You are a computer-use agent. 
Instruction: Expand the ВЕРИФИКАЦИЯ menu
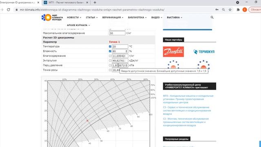113,17
